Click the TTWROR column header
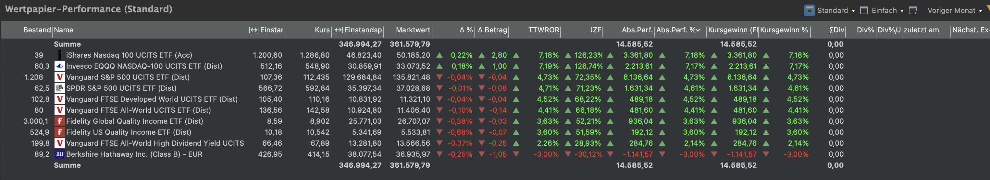 543,30
